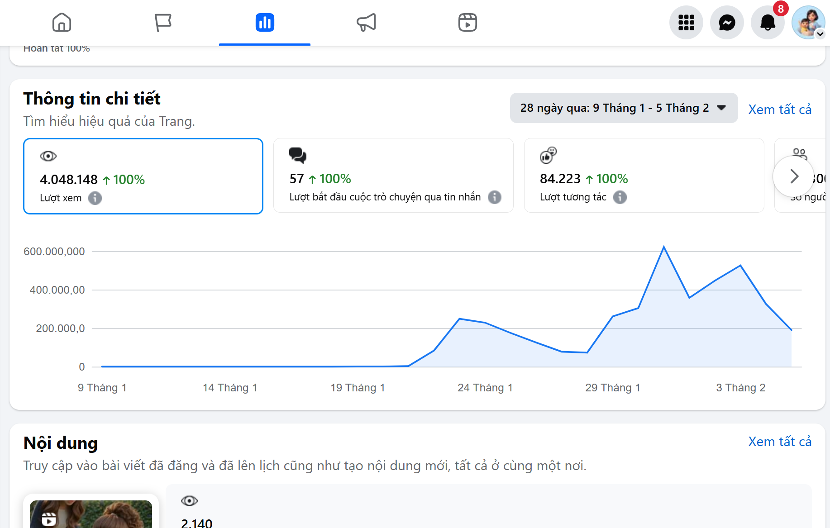Go to the Home tab icon

62,22
